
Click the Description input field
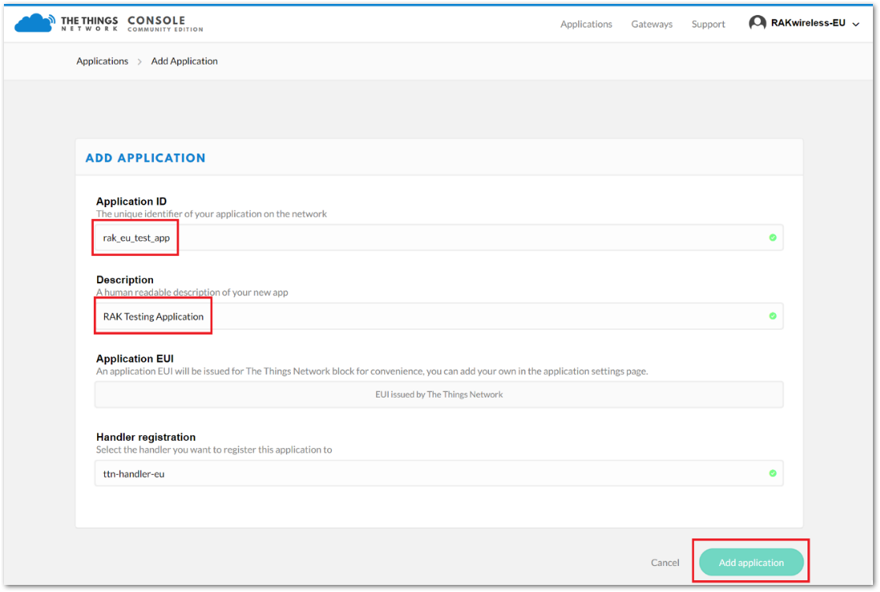coord(439,316)
